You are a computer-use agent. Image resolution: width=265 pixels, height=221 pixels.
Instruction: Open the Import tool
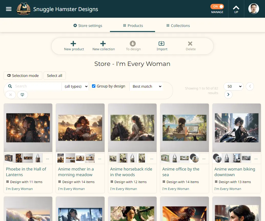[162, 46]
